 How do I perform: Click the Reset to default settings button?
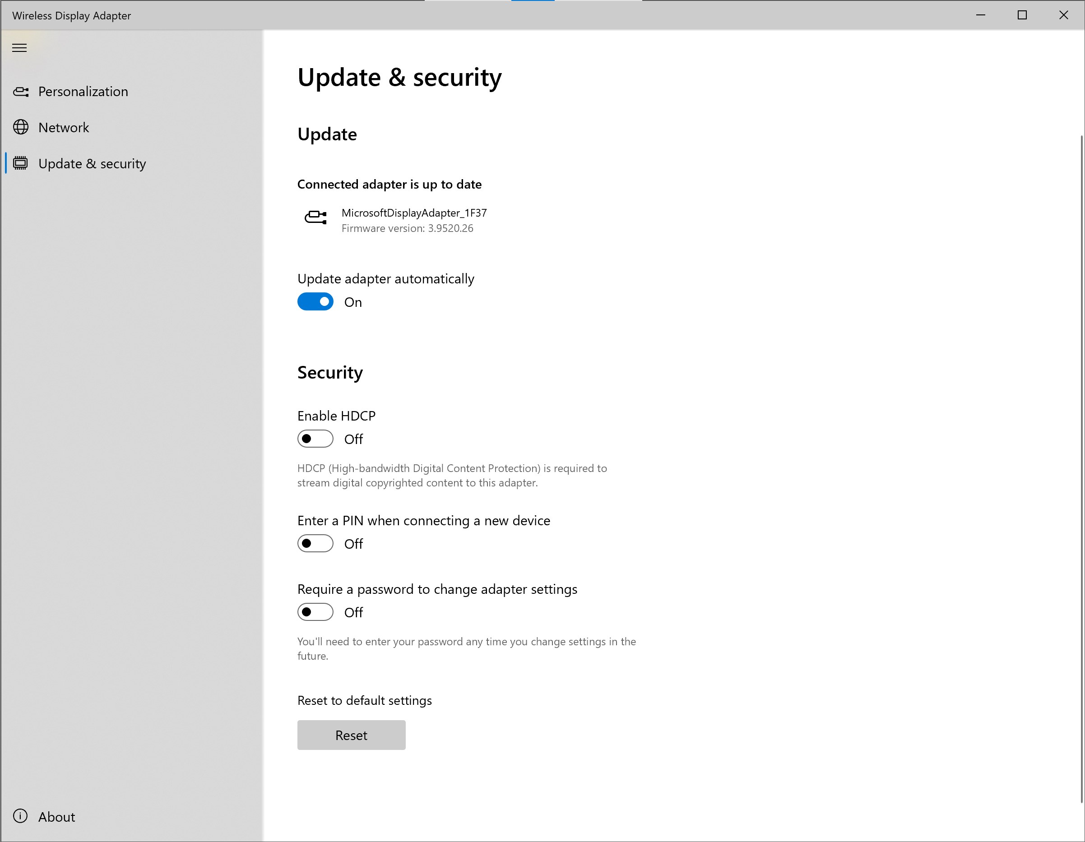[351, 735]
